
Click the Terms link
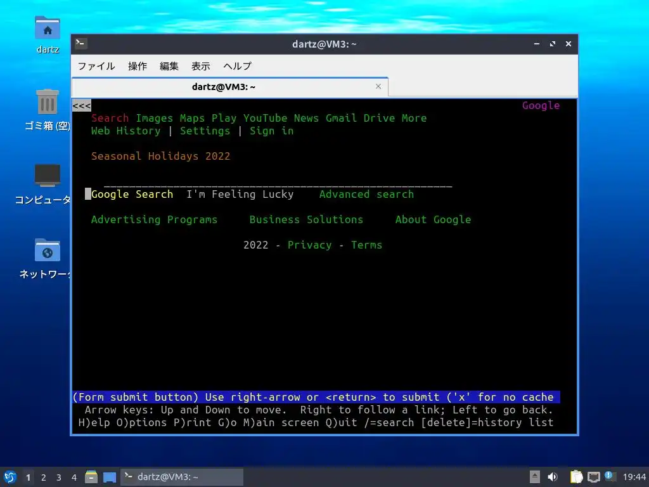pos(367,245)
